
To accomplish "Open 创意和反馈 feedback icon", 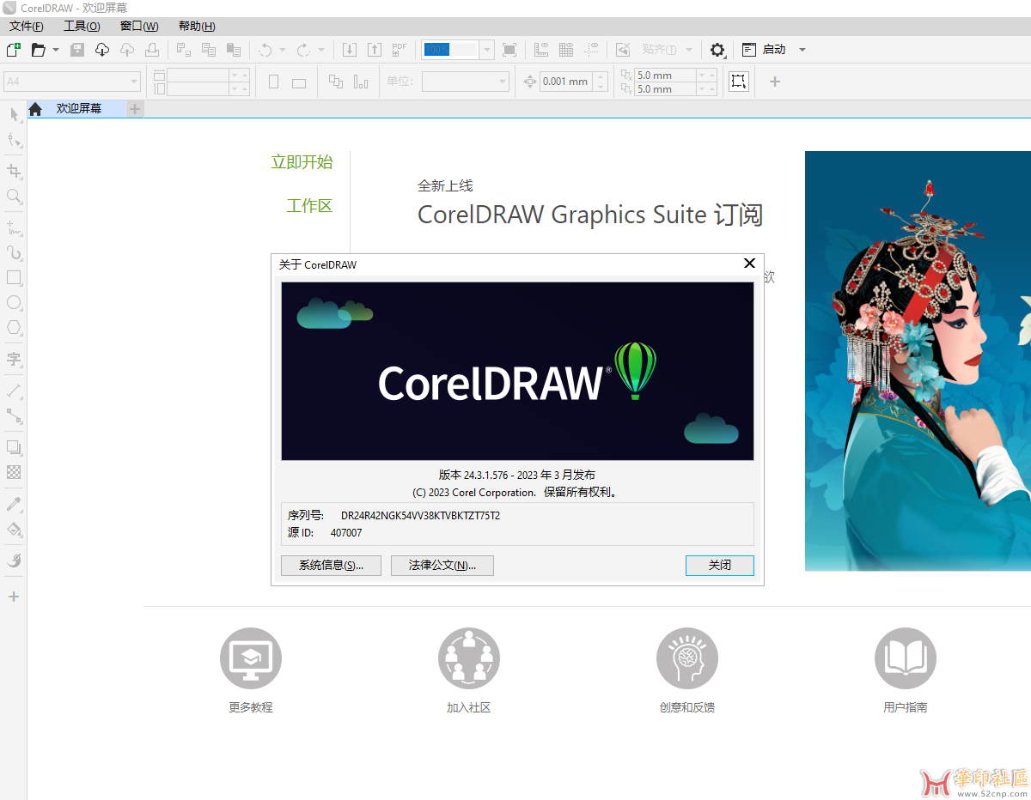I will pos(687,659).
